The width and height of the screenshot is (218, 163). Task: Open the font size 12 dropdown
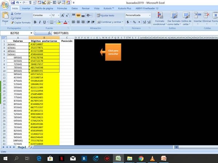pyautogui.click(x=58, y=15)
